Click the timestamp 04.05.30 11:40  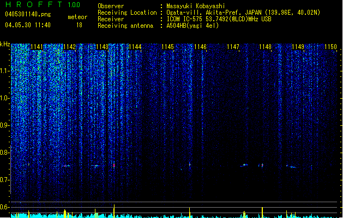28,25
